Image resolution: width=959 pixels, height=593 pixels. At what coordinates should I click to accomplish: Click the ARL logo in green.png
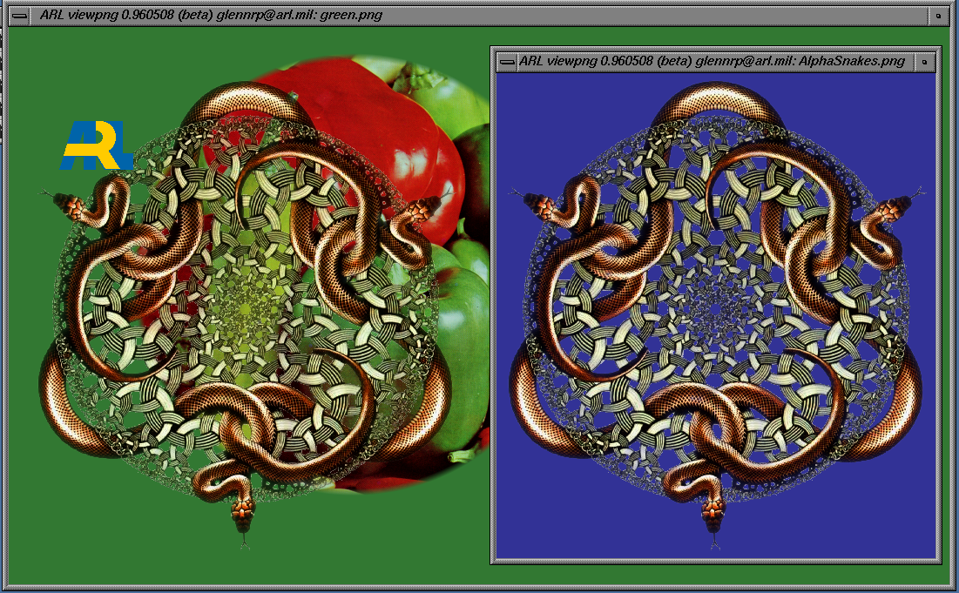point(96,145)
